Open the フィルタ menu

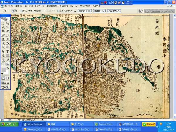pyautogui.click(x=64, y=6)
